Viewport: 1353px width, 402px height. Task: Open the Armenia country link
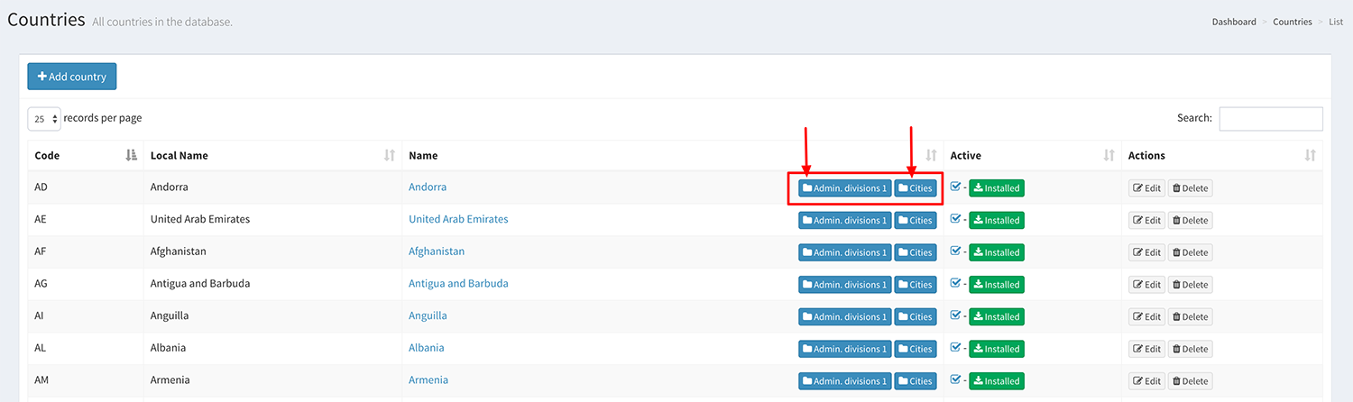pyautogui.click(x=428, y=380)
